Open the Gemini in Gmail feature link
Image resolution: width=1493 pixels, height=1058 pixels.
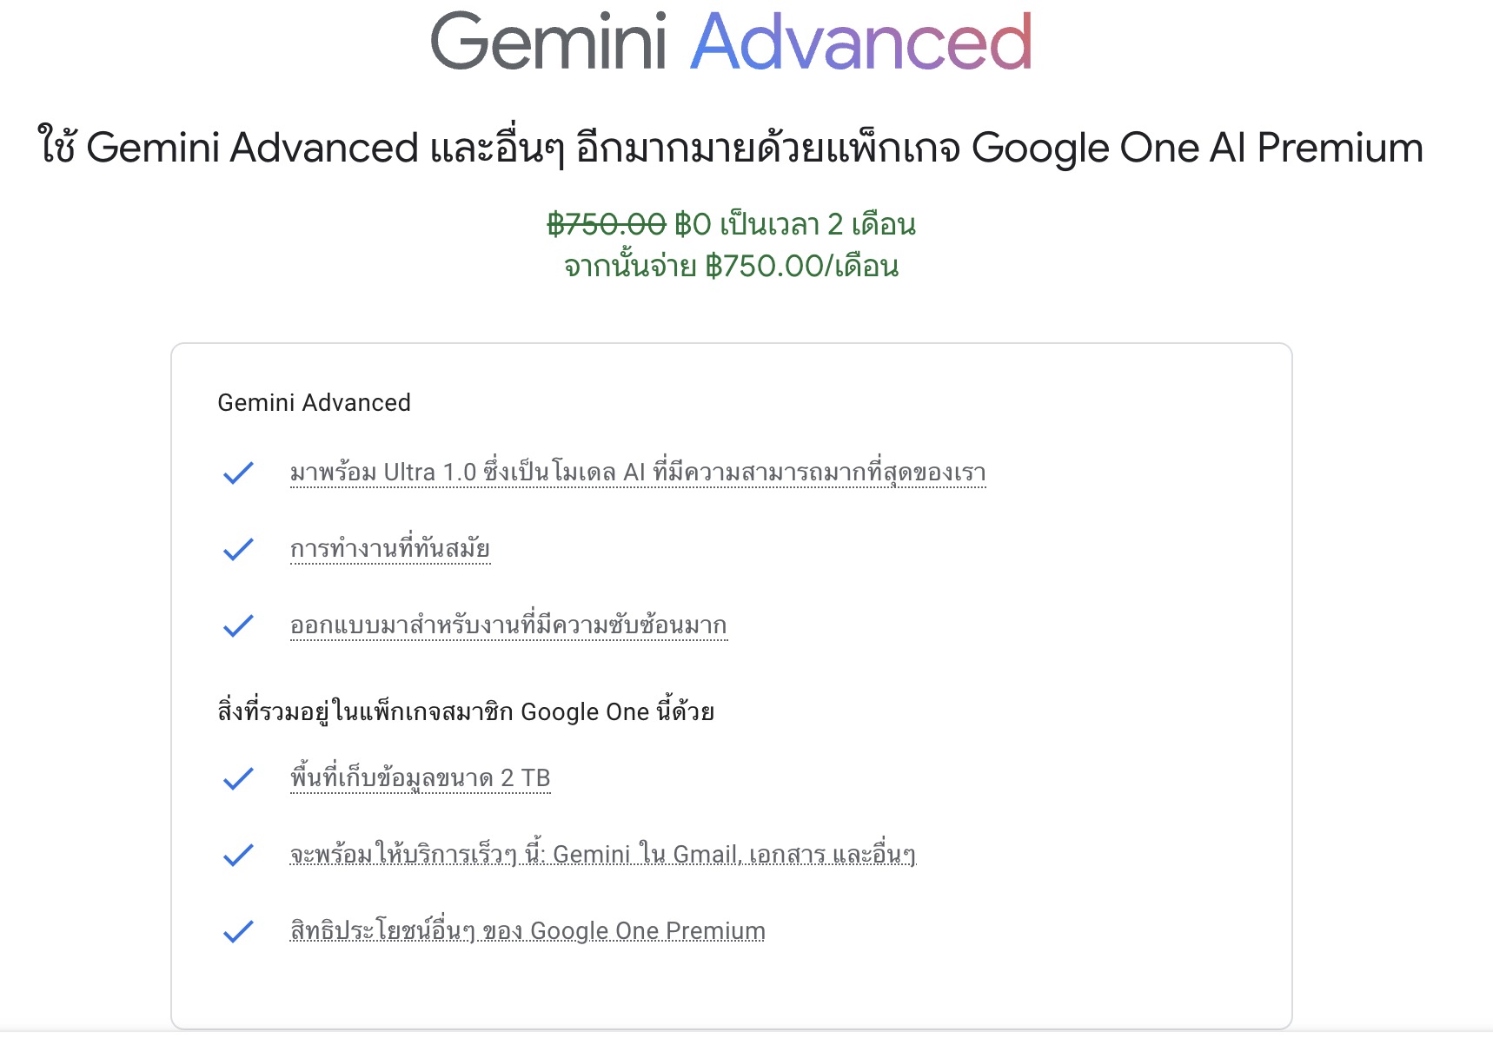click(x=603, y=855)
